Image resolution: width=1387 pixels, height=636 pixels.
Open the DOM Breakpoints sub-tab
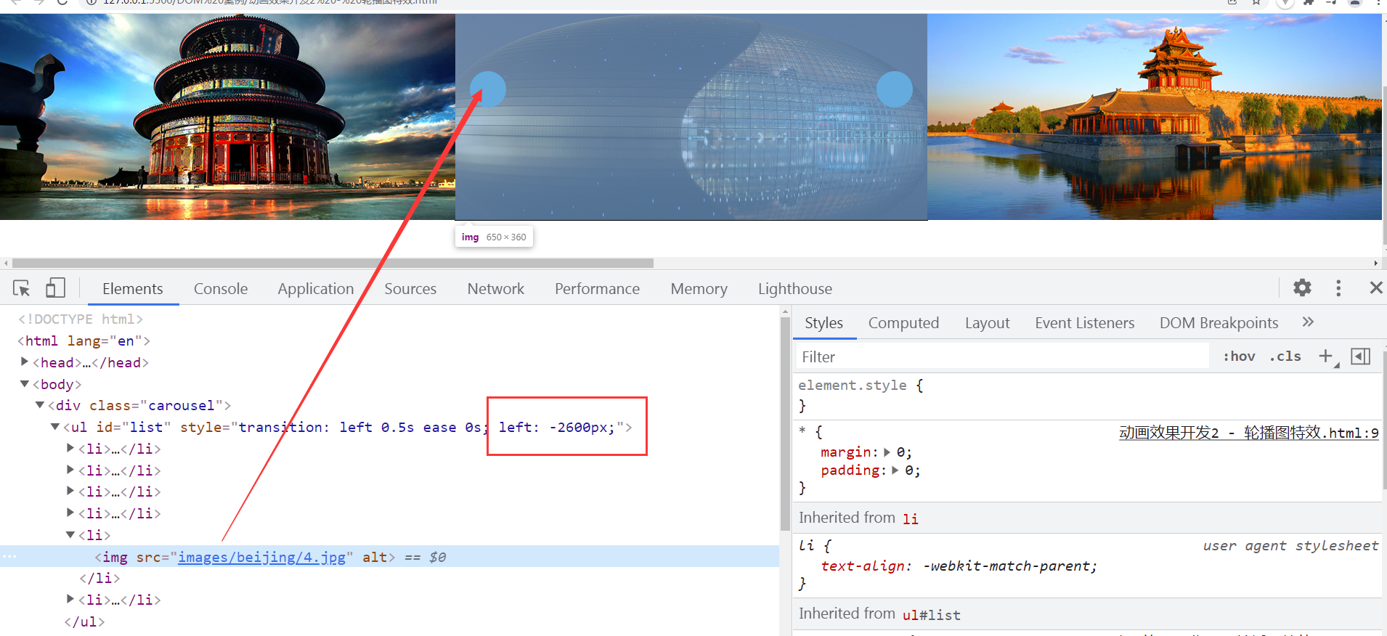[x=1219, y=323]
